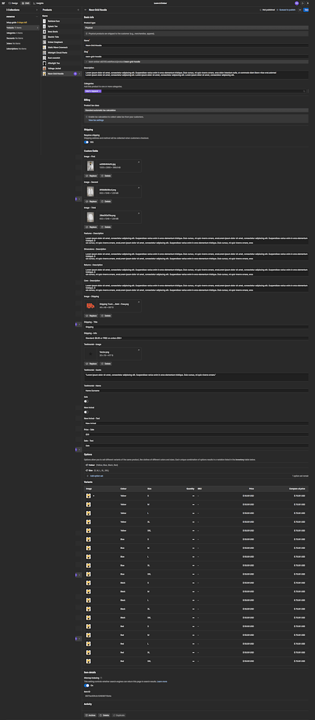315x720 pixels.
Task: Open Image - First file in new tab
Action: point(138,162)
